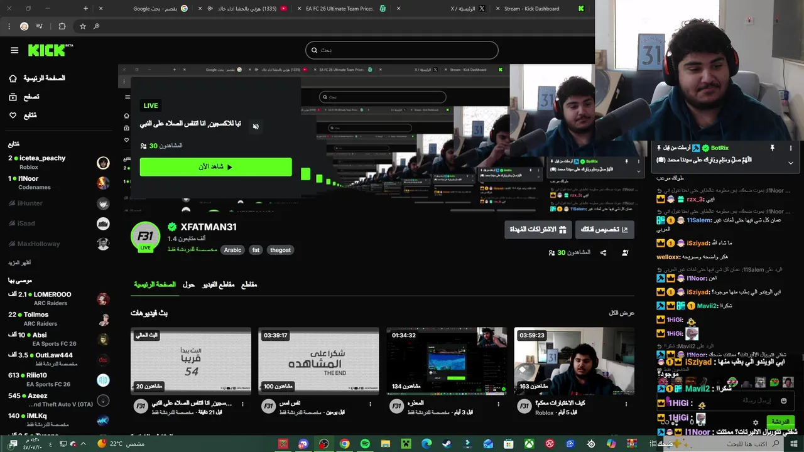The width and height of the screenshot is (804, 452).
Task: Open the Xbox app from the taskbar
Action: pos(529,444)
